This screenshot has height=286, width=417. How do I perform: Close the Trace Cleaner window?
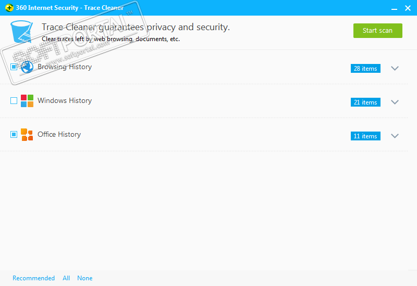click(x=408, y=8)
